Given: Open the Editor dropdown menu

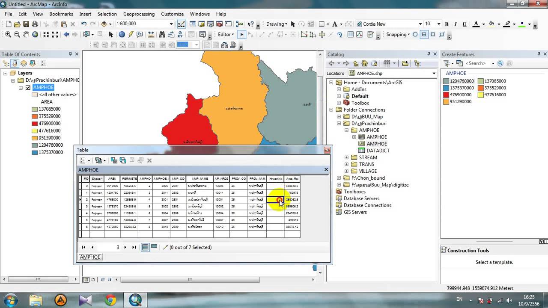Looking at the screenshot, I should coord(226,34).
